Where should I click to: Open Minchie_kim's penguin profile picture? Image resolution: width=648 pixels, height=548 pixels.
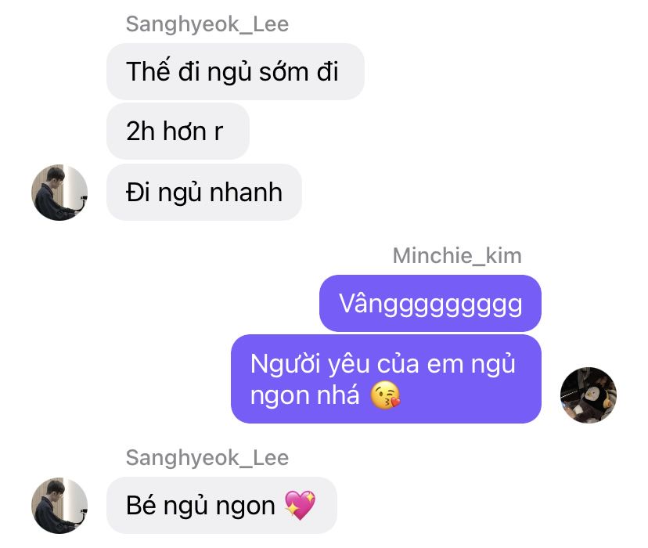(588, 395)
